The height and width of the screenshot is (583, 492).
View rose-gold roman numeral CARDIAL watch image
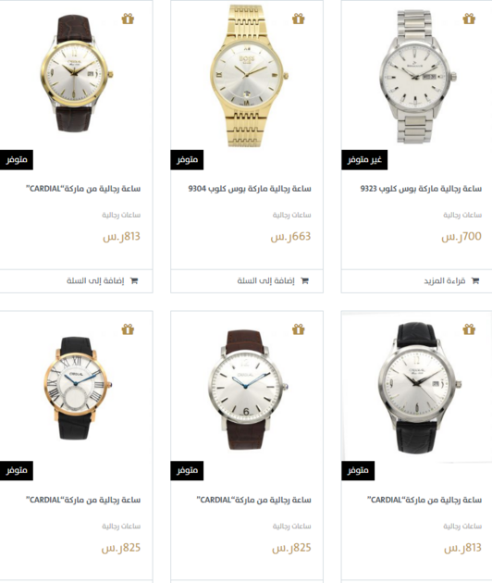[x=77, y=388]
